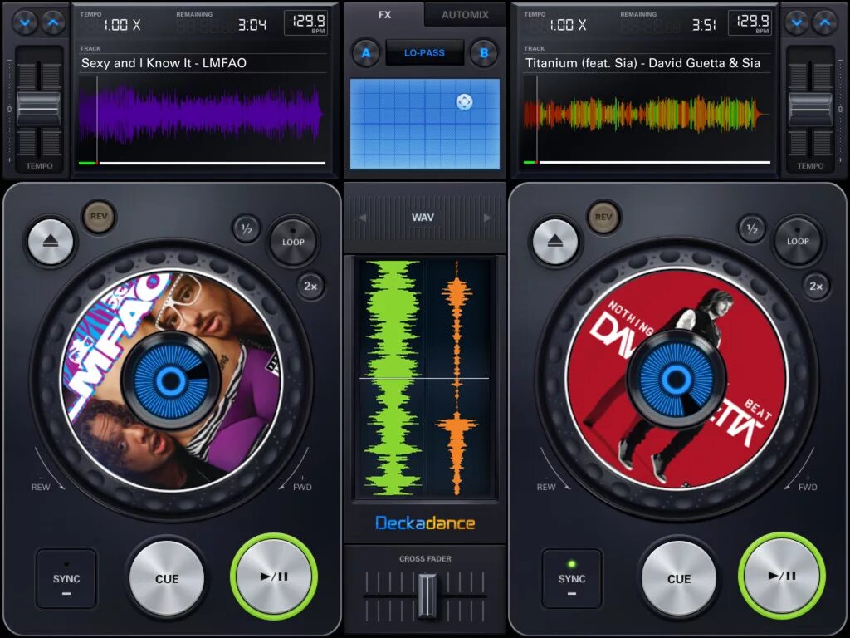Double the loop with 2x on the left deck

(x=310, y=286)
